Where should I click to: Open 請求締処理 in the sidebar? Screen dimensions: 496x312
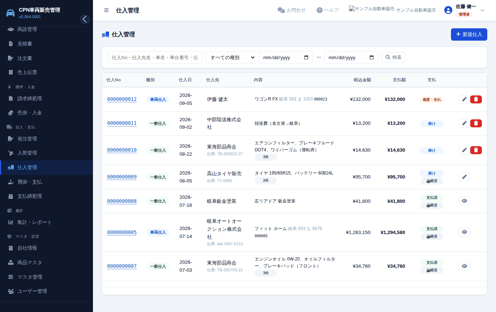coord(46,98)
